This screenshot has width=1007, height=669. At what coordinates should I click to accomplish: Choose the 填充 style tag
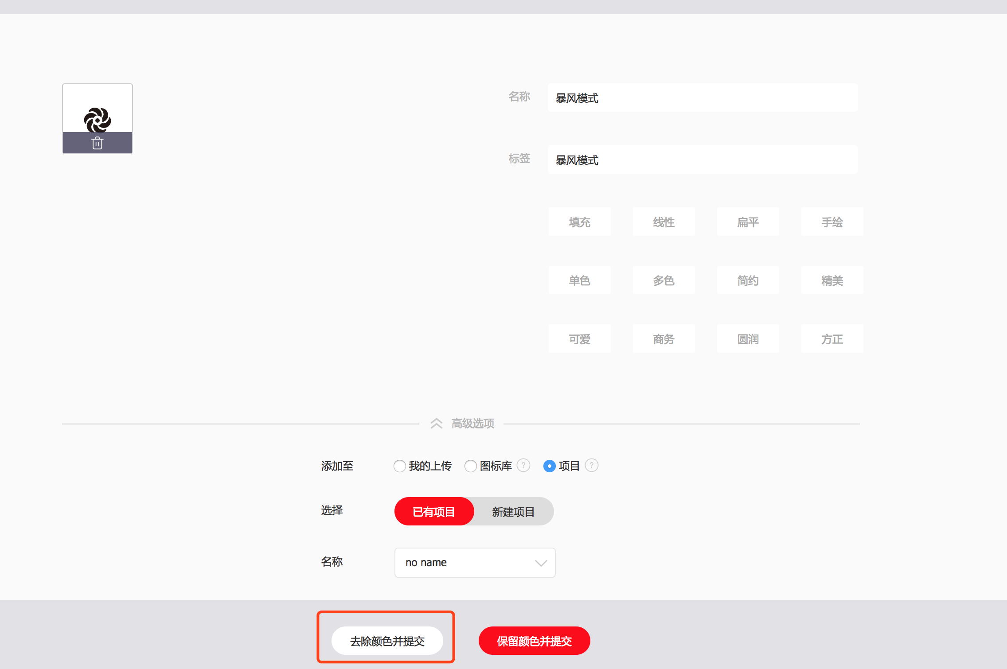tap(579, 222)
